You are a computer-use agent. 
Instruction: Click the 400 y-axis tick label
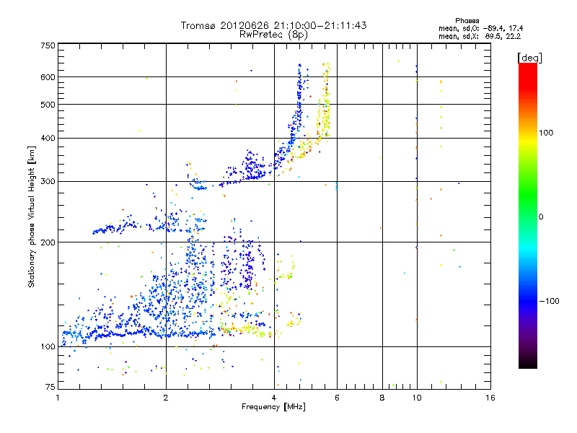coord(48,138)
